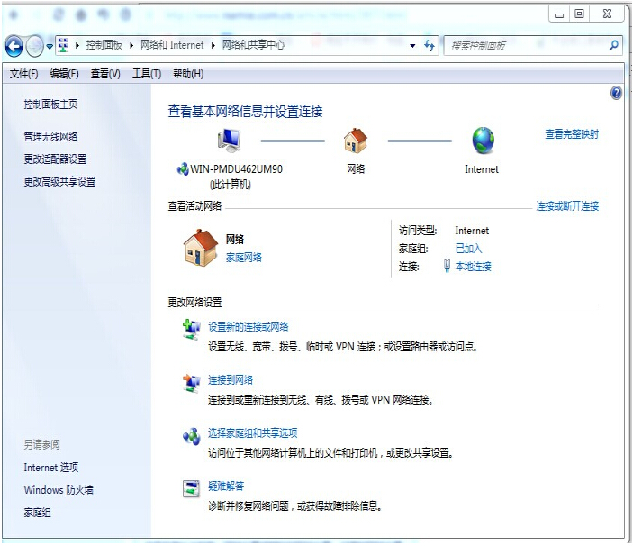Open the 帮助(H) menu

pos(188,74)
